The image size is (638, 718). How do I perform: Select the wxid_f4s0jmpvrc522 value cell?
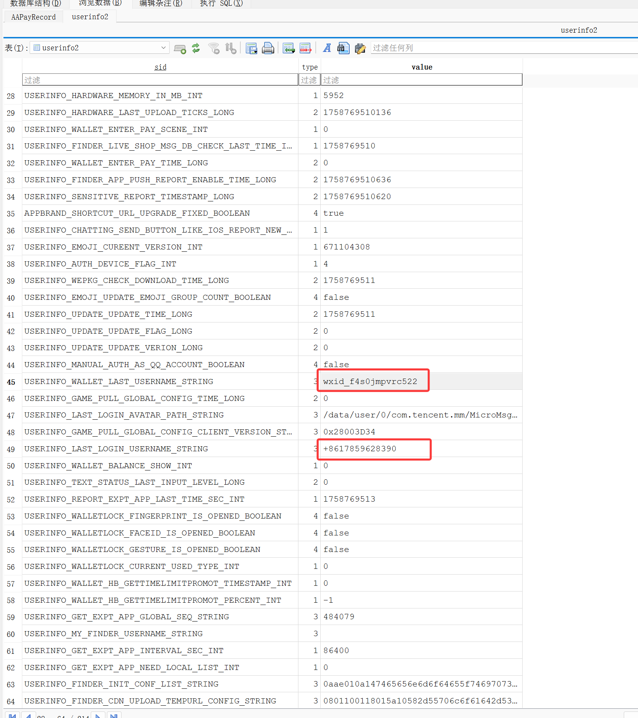point(421,381)
